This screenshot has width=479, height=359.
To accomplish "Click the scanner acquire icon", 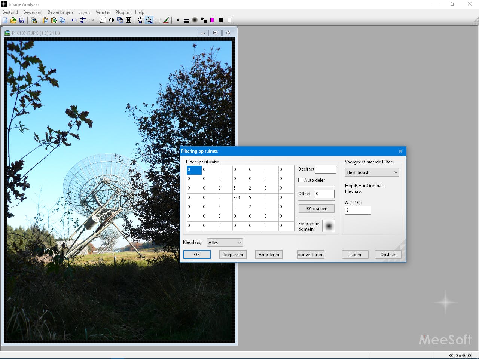I will tap(34, 20).
